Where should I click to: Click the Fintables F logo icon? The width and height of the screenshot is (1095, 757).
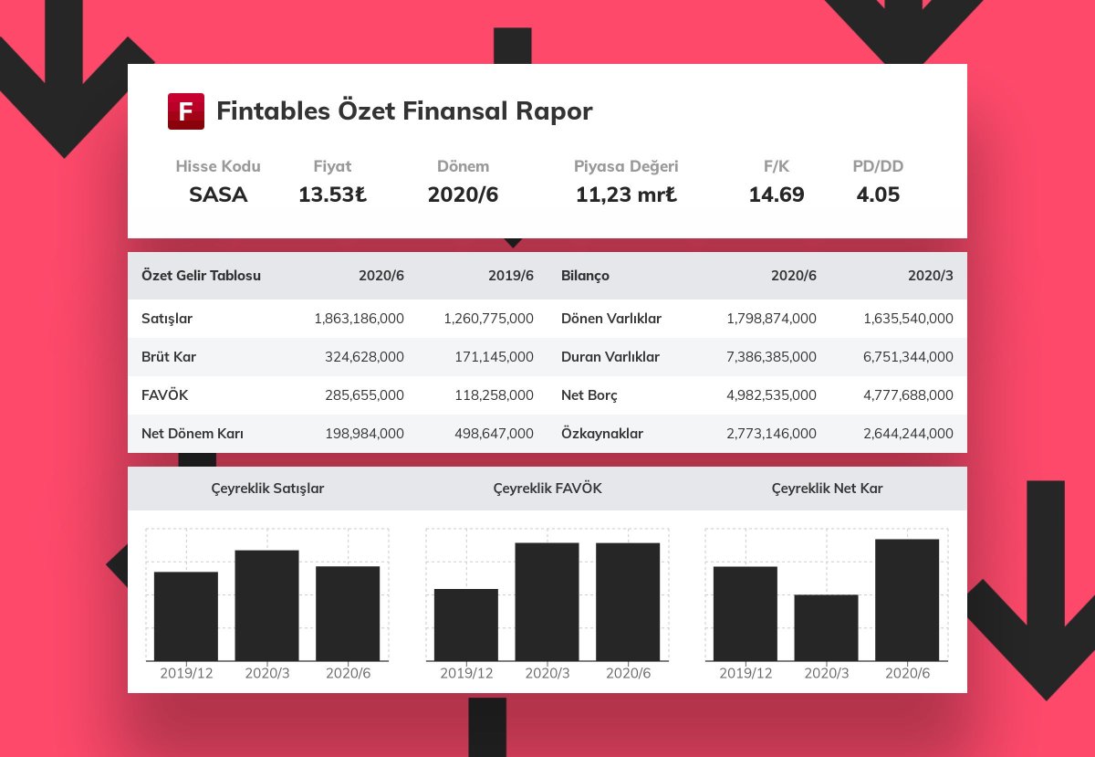point(185,110)
